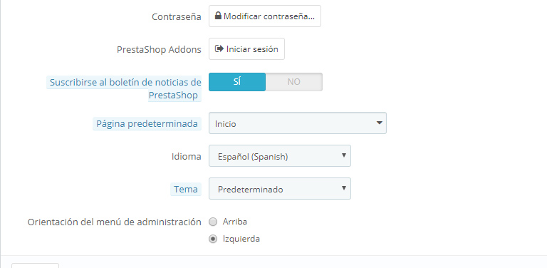
Task: Click the highlighted Página predeterminada label
Action: [147, 123]
